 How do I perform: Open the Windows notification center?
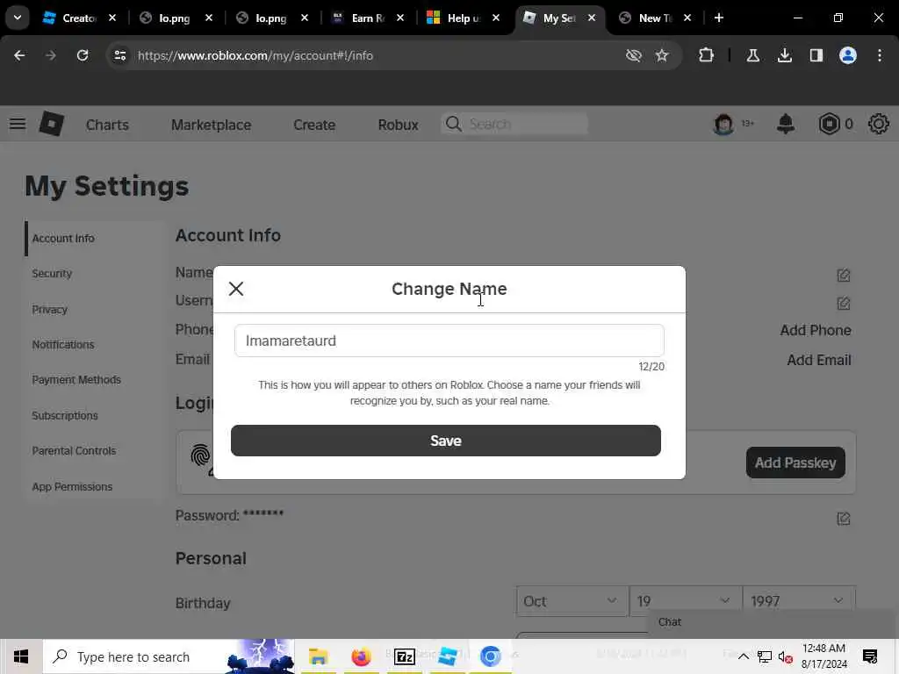870,656
